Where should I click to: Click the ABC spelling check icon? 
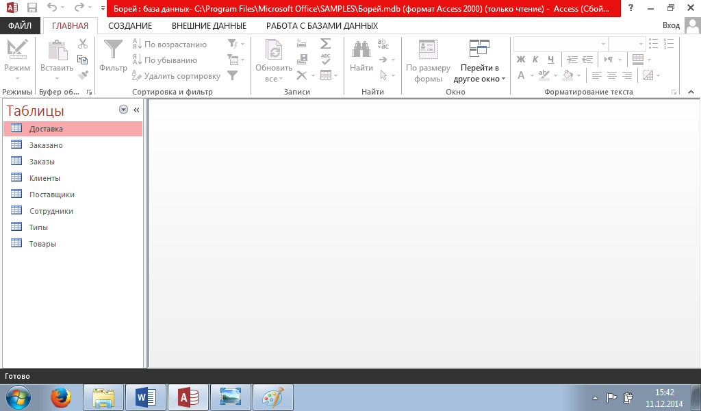coord(325,59)
